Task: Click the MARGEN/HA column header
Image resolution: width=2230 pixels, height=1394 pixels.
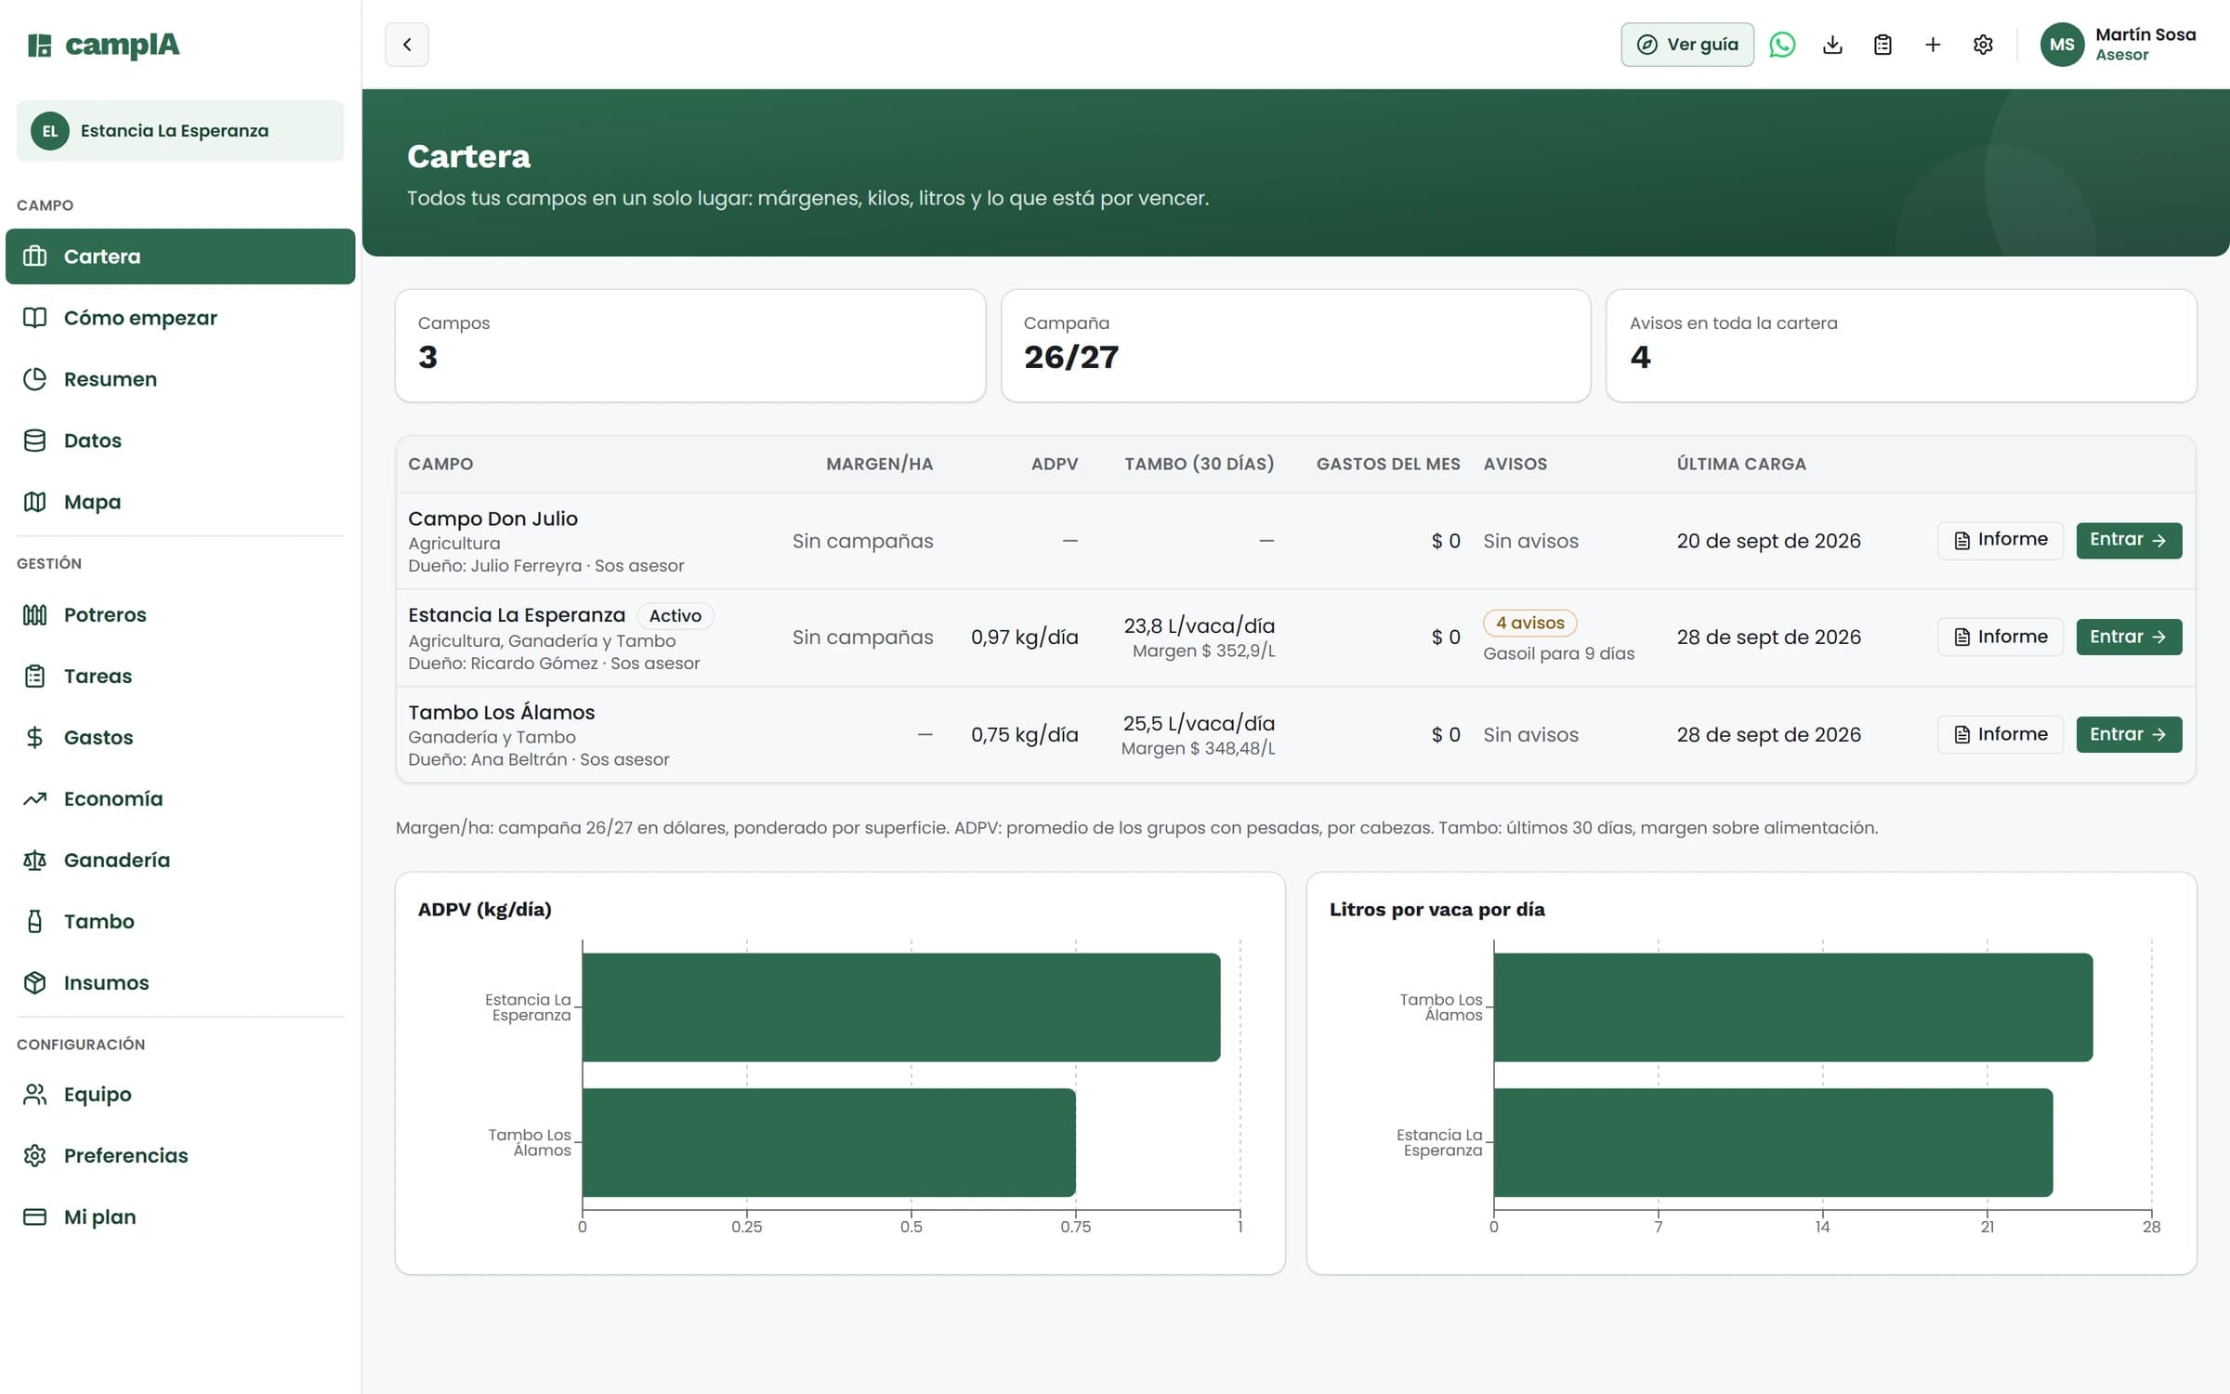Action: pos(879,464)
